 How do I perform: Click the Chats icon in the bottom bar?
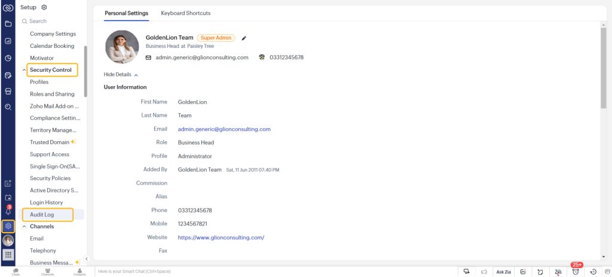click(x=16, y=272)
